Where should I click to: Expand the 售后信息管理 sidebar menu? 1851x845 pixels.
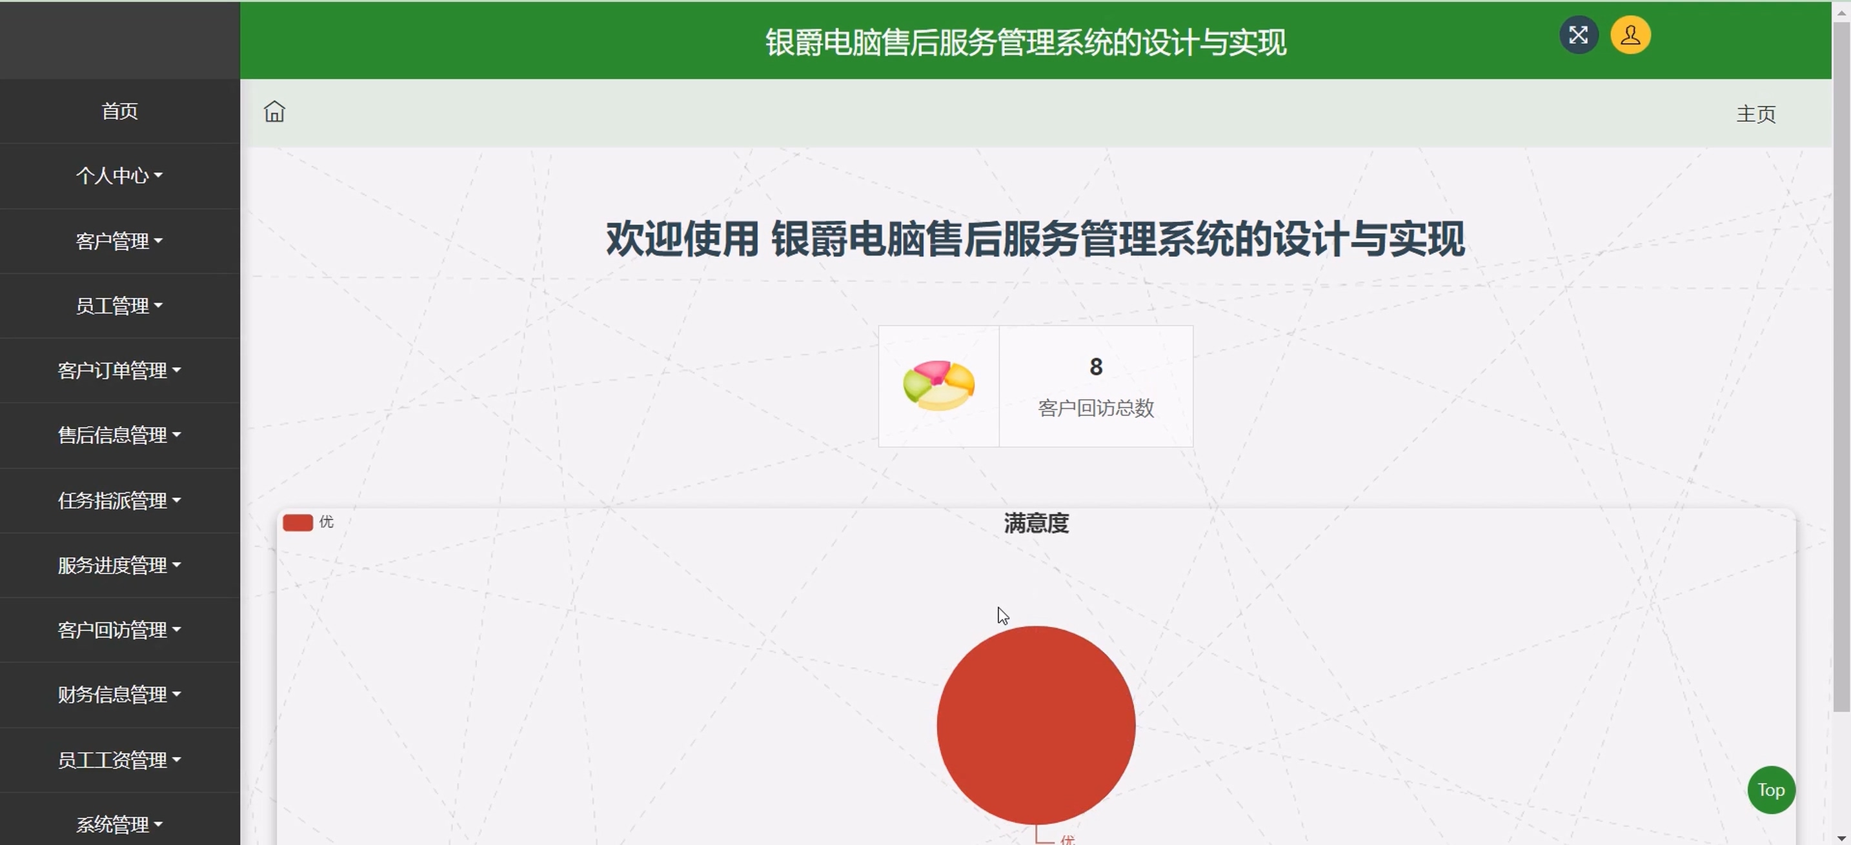pyautogui.click(x=120, y=435)
